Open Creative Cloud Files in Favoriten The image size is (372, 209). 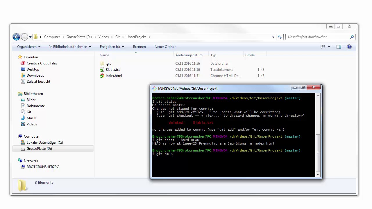42,63
